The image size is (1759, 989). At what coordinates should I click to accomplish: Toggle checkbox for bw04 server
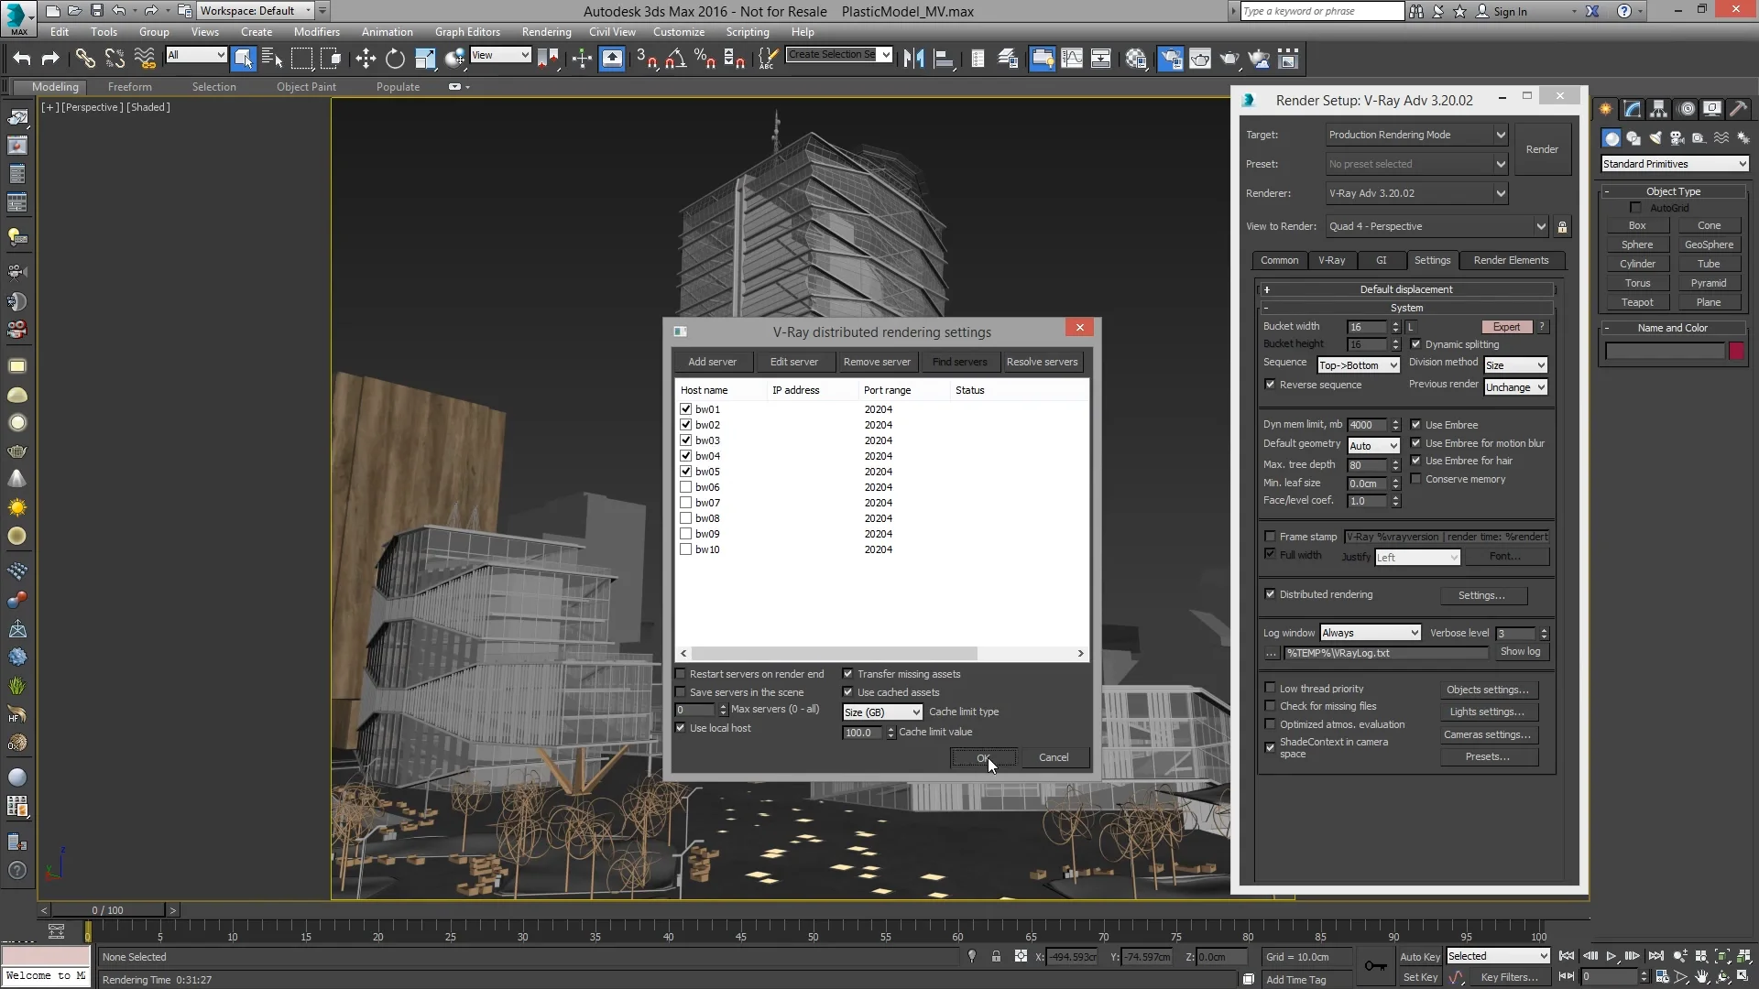point(685,455)
